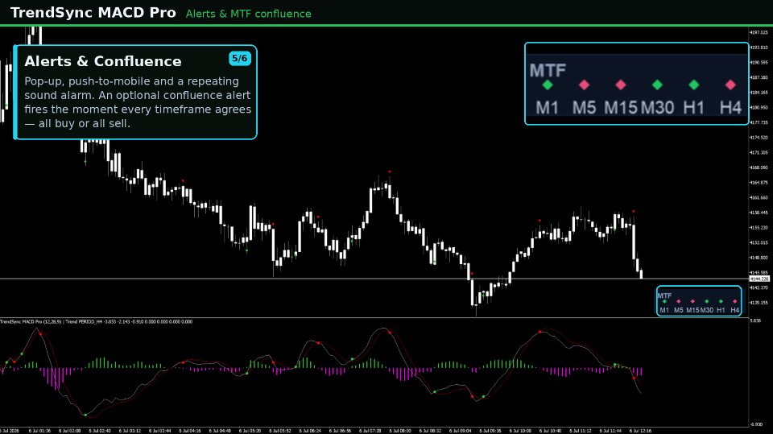Click the '6 Jul 01:36' time axis label
This screenshot has width=773, height=434.
tap(39, 431)
